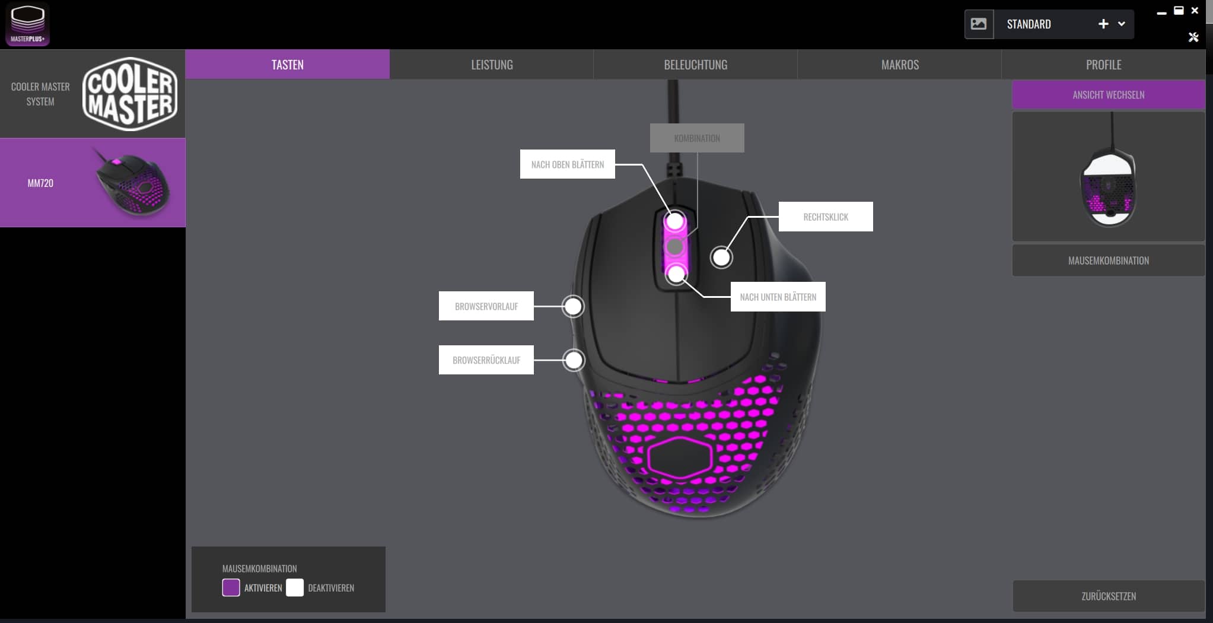The width and height of the screenshot is (1213, 623).
Task: Select the scroll up button marker
Action: click(x=675, y=221)
